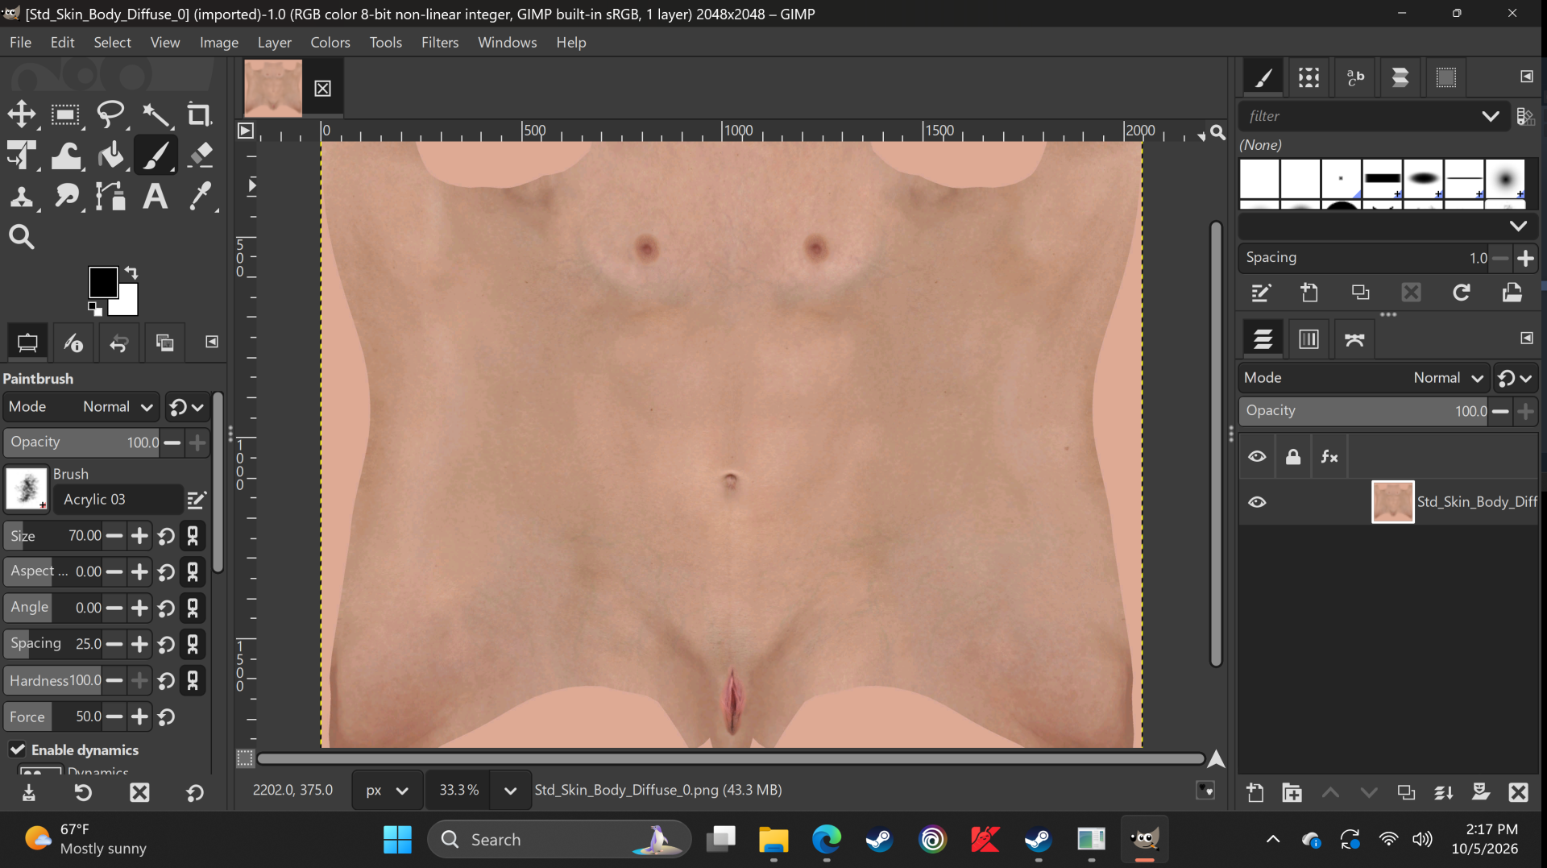The image size is (1547, 868).
Task: Select the Fuzzy Select wand tool
Action: point(156,114)
